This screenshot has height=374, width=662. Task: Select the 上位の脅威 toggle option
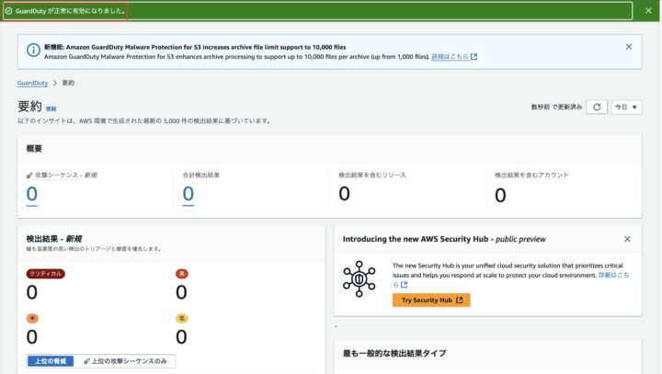tap(50, 361)
